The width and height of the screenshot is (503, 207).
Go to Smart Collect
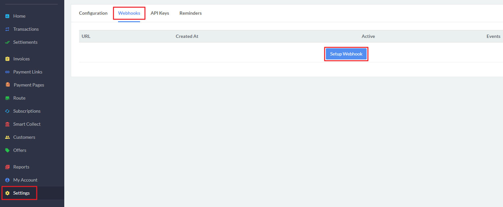click(x=27, y=124)
